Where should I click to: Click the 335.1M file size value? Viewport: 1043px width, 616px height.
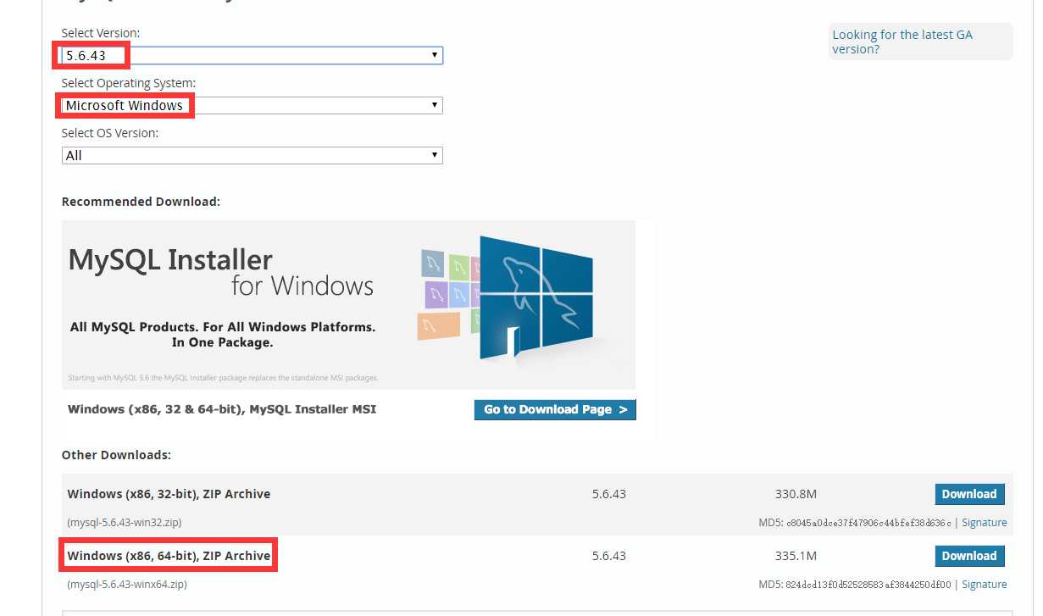796,556
